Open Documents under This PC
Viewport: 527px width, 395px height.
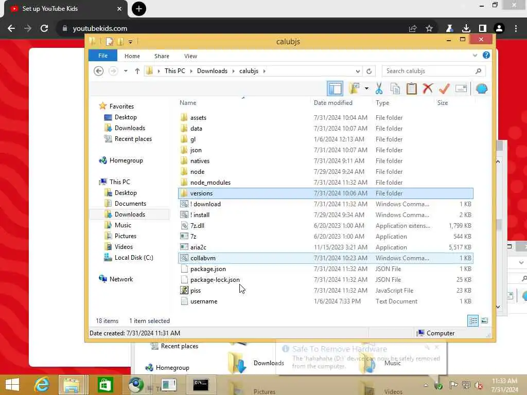point(130,204)
